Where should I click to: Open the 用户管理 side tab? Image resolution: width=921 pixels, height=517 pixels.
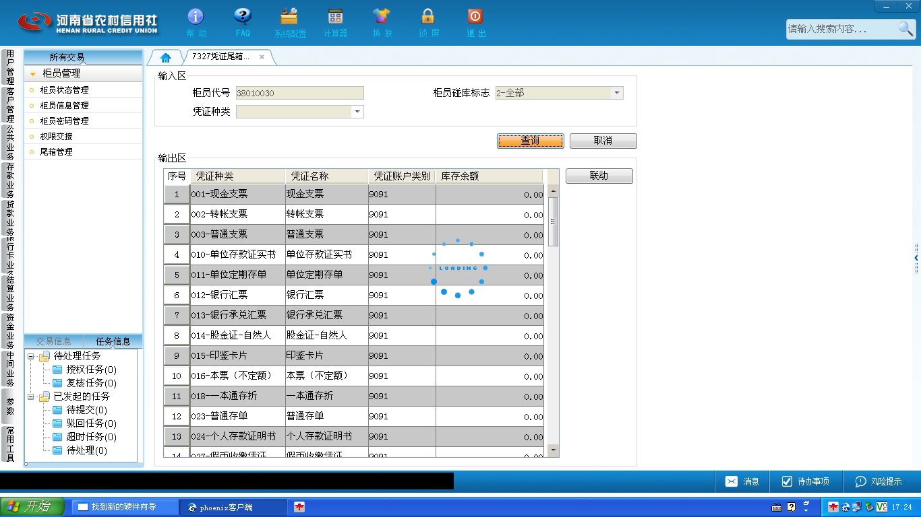(10, 66)
